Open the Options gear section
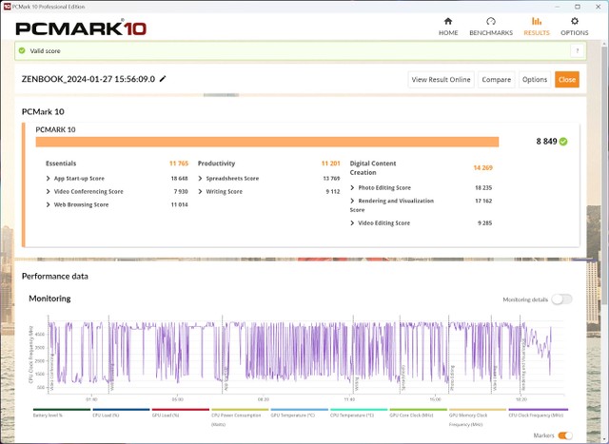The height and width of the screenshot is (444, 609). coord(575,27)
